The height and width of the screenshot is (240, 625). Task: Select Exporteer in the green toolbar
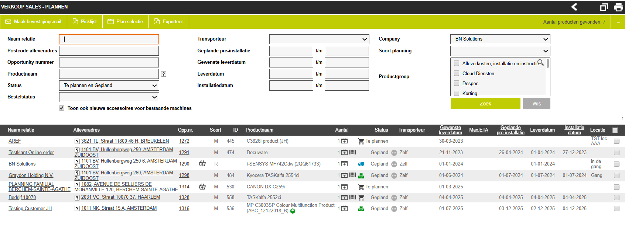pos(168,22)
